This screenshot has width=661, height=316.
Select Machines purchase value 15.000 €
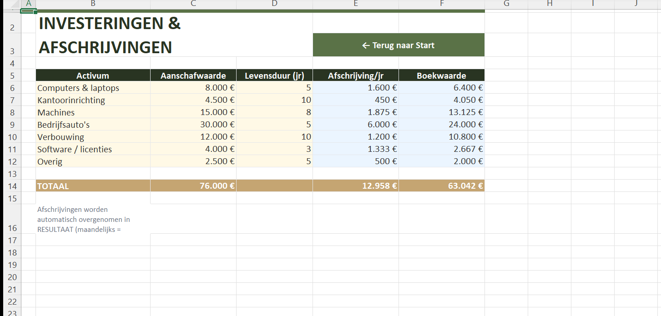(193, 112)
